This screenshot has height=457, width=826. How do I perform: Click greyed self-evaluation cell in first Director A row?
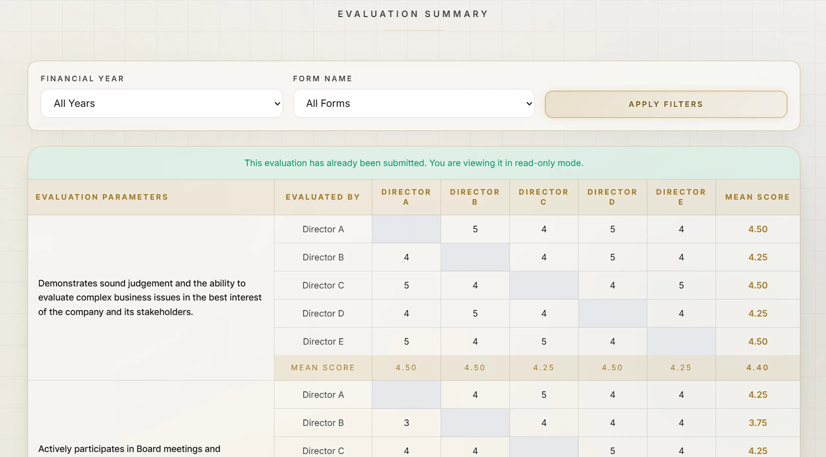point(406,229)
